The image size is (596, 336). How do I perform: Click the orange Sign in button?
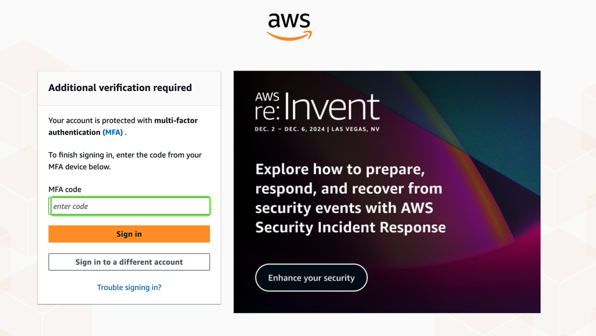click(x=129, y=234)
